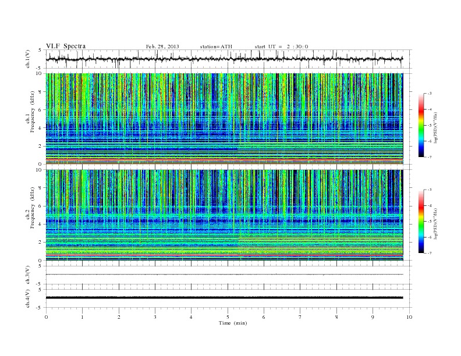
Task: Click the "4" kHz tick on ch.2 spectrogram
Action: coord(40,224)
